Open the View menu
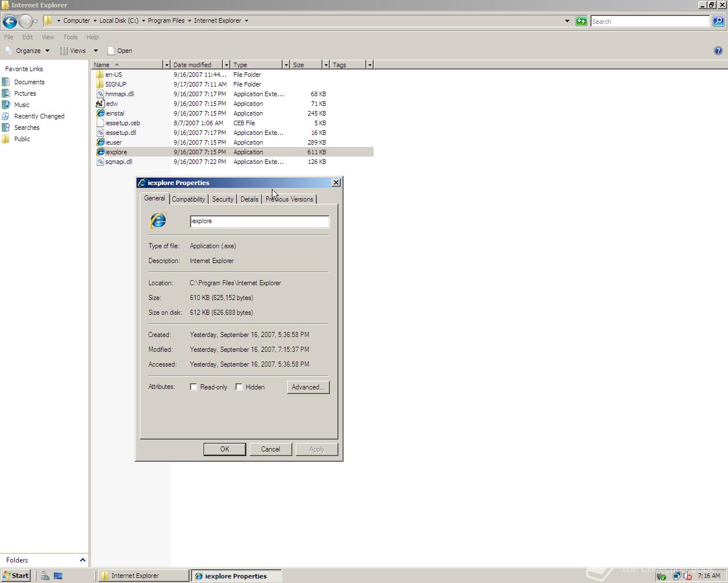Screen dimensions: 728x583 click(48, 37)
